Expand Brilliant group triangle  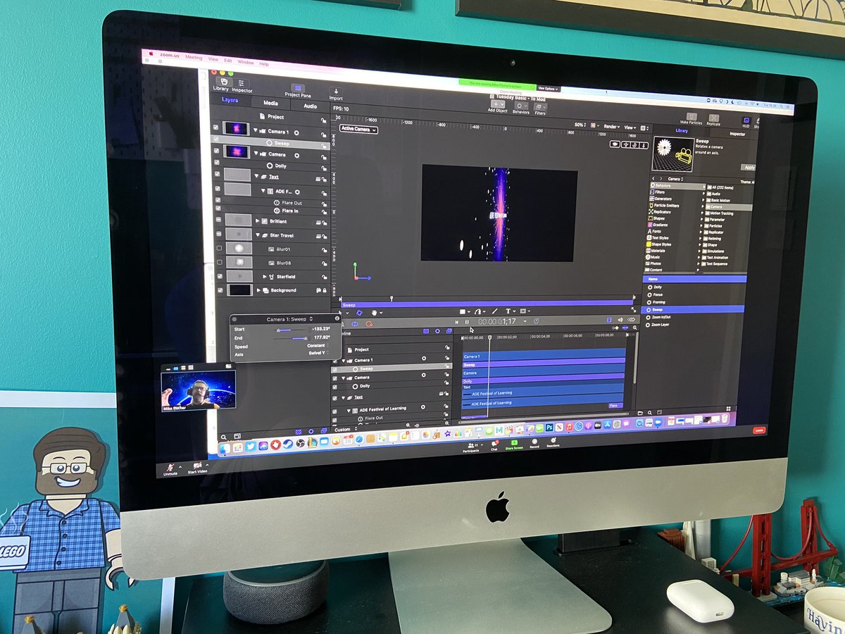pos(257,220)
